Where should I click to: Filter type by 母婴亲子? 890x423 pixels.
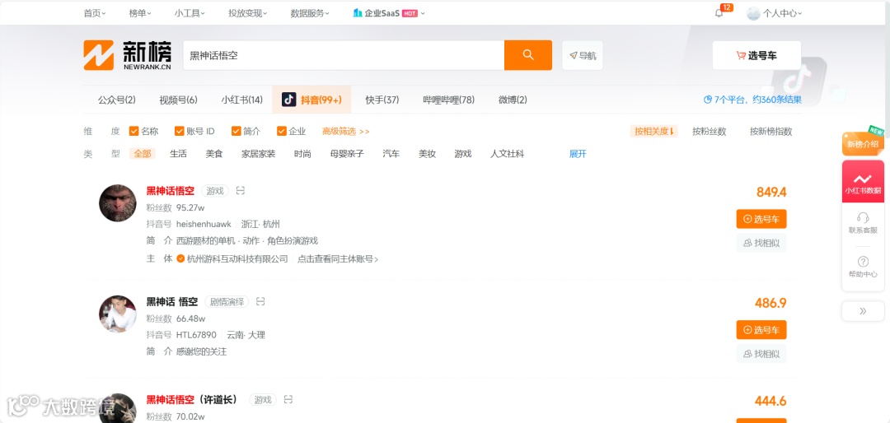pyautogui.click(x=347, y=154)
